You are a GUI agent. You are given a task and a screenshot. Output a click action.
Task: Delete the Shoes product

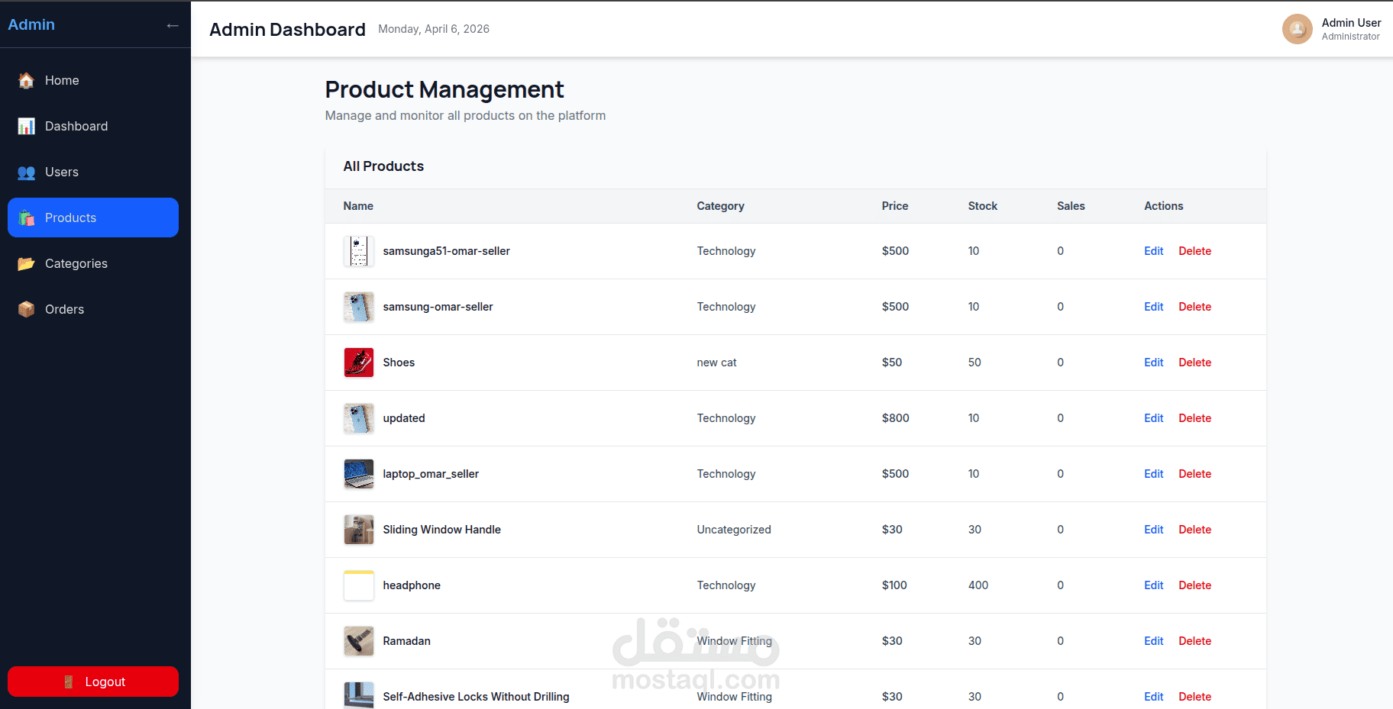tap(1194, 363)
